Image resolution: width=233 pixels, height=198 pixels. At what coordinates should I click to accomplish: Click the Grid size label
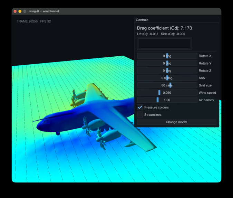pos(205,85)
